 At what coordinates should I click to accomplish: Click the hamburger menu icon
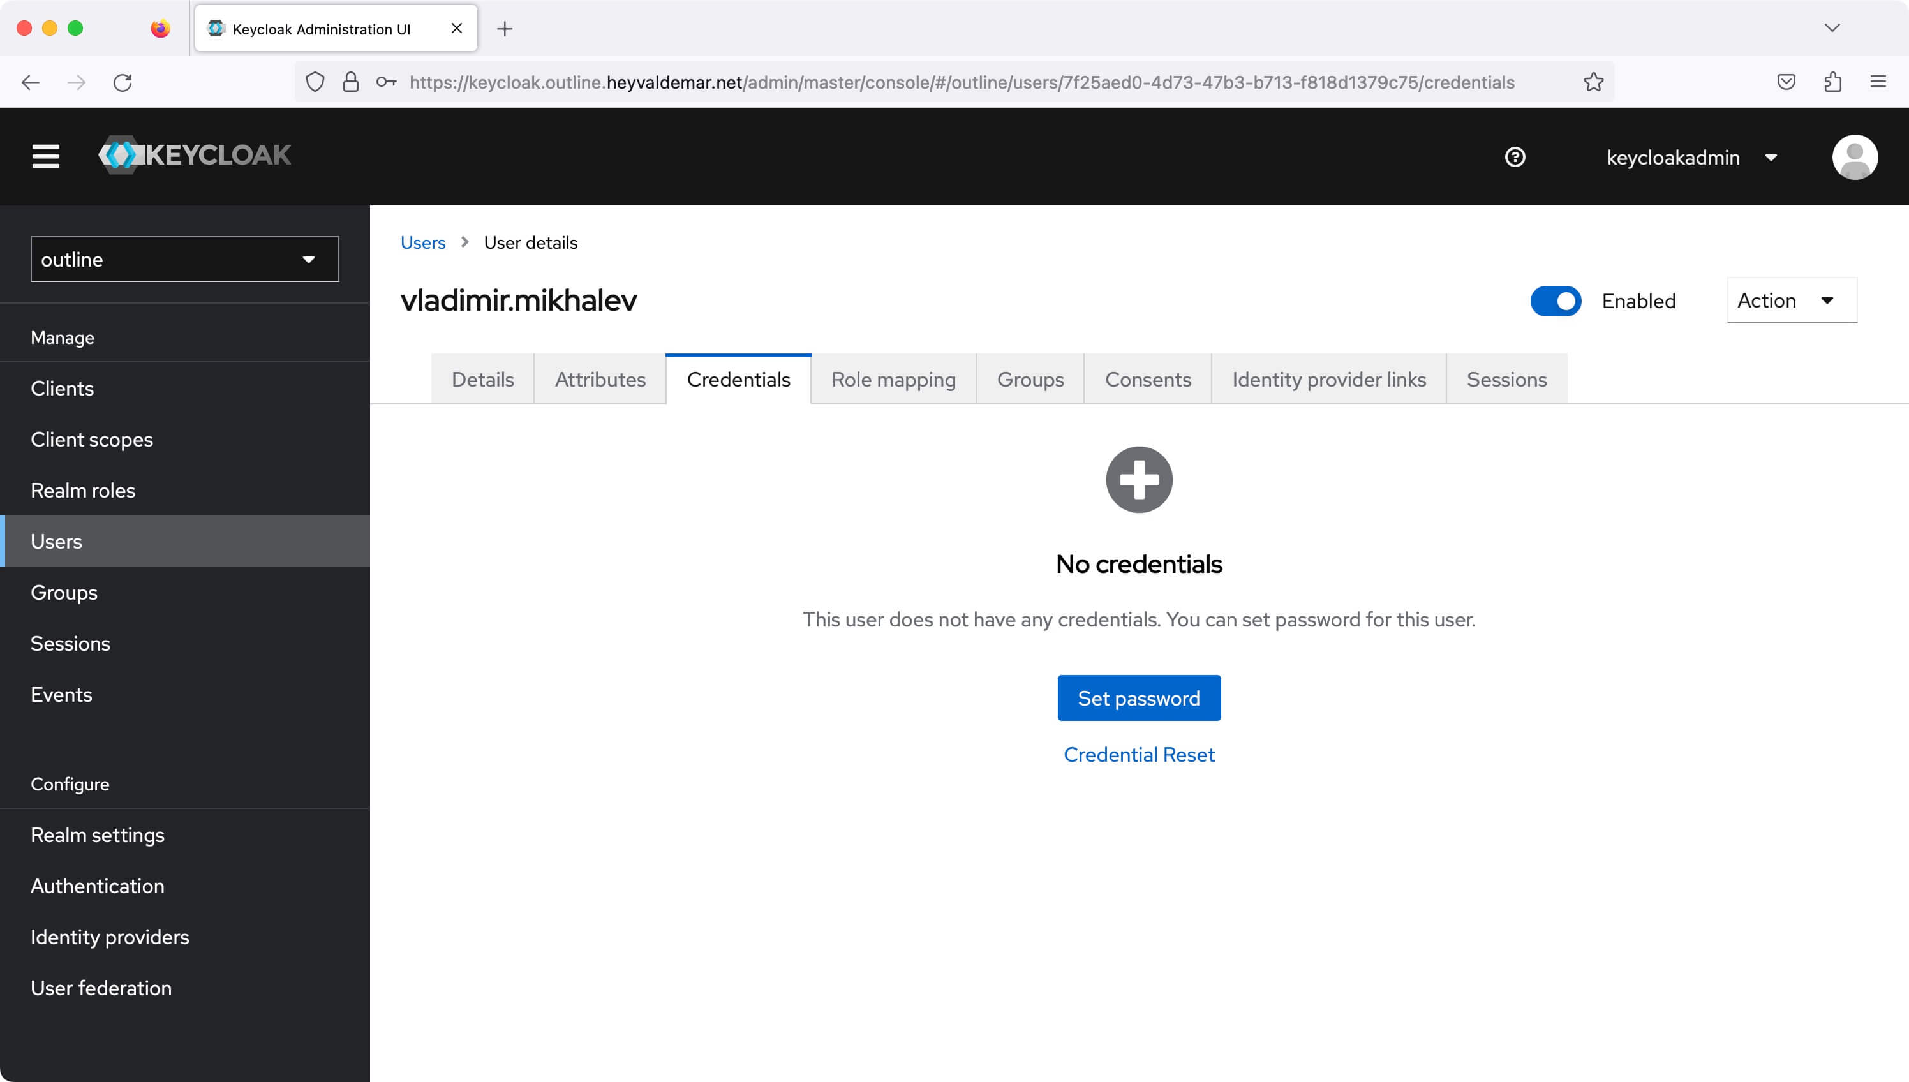click(x=45, y=155)
